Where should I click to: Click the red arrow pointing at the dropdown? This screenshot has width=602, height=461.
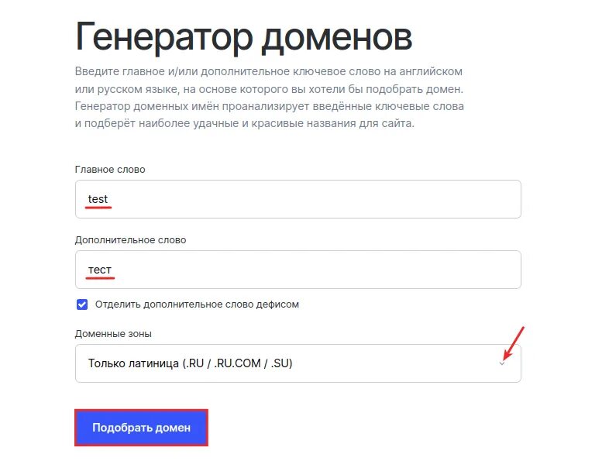tap(514, 343)
